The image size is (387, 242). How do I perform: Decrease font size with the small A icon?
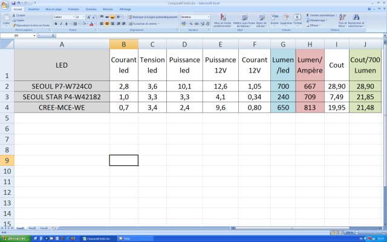pyautogui.click(x=94, y=17)
